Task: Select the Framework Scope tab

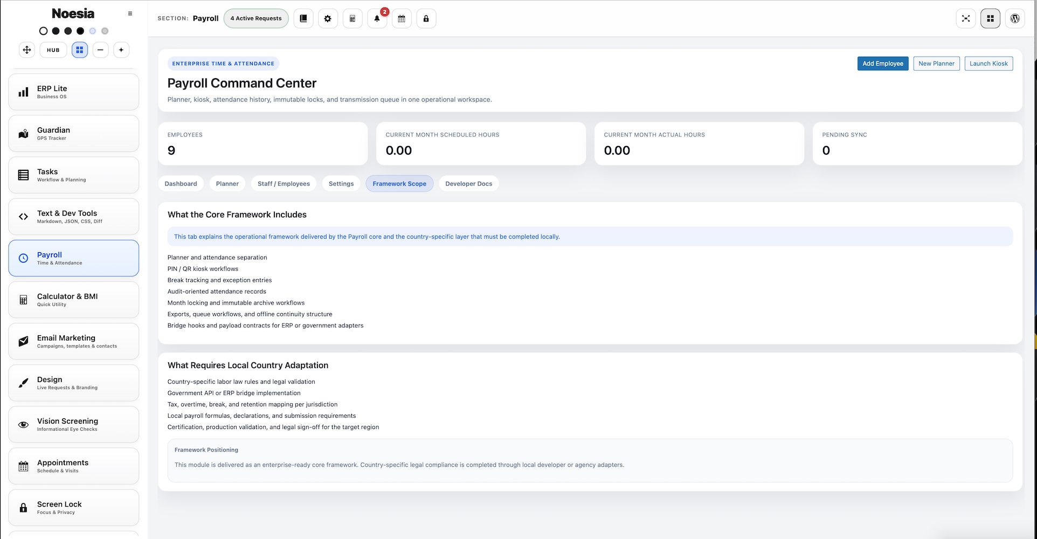Action: tap(399, 184)
